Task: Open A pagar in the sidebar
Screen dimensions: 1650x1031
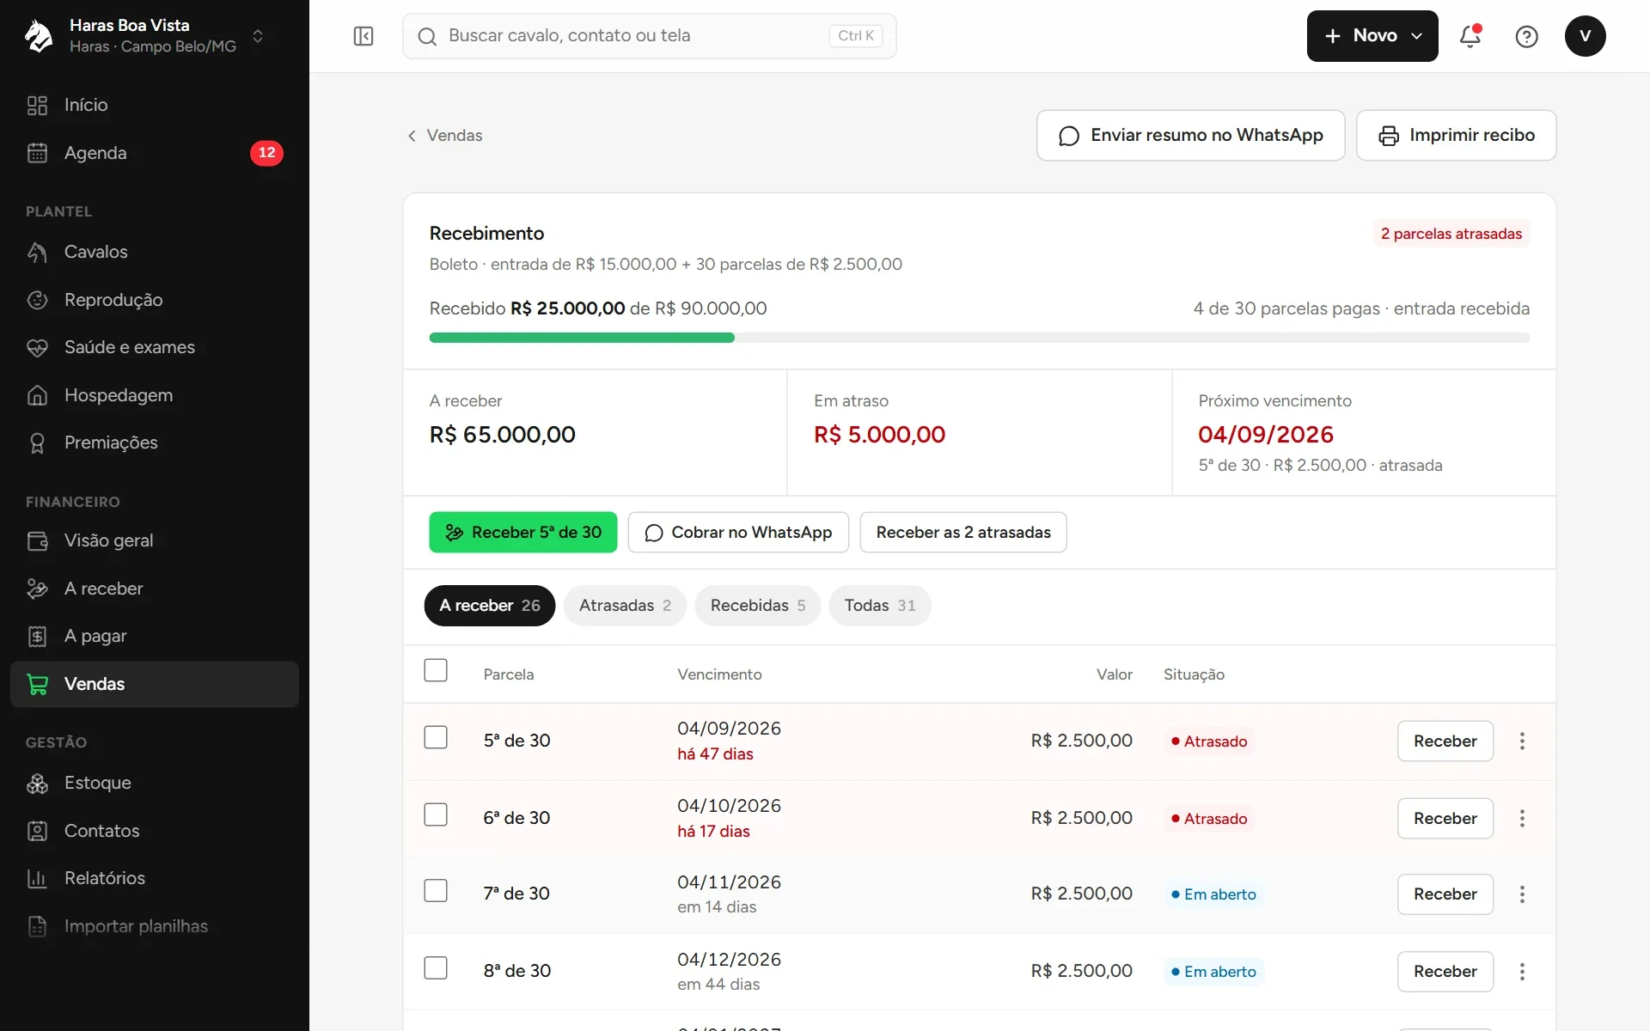Action: [x=155, y=636]
